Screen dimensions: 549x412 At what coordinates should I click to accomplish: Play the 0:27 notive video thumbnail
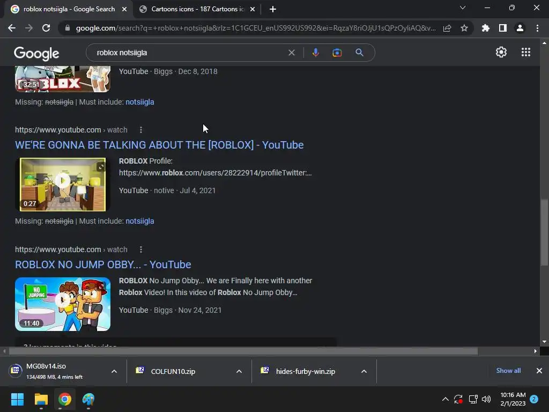[x=63, y=185]
